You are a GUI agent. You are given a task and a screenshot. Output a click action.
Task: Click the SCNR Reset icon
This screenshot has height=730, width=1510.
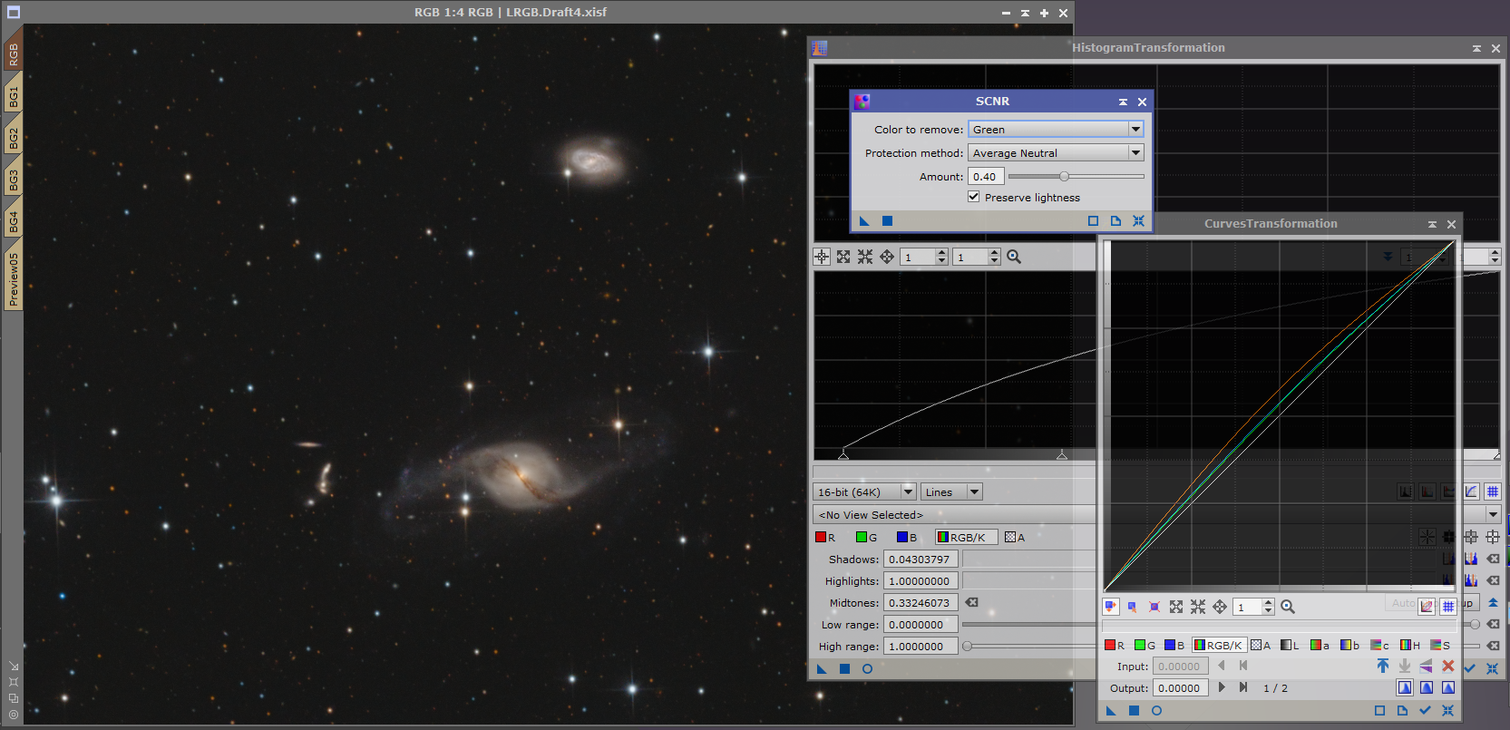click(1139, 220)
